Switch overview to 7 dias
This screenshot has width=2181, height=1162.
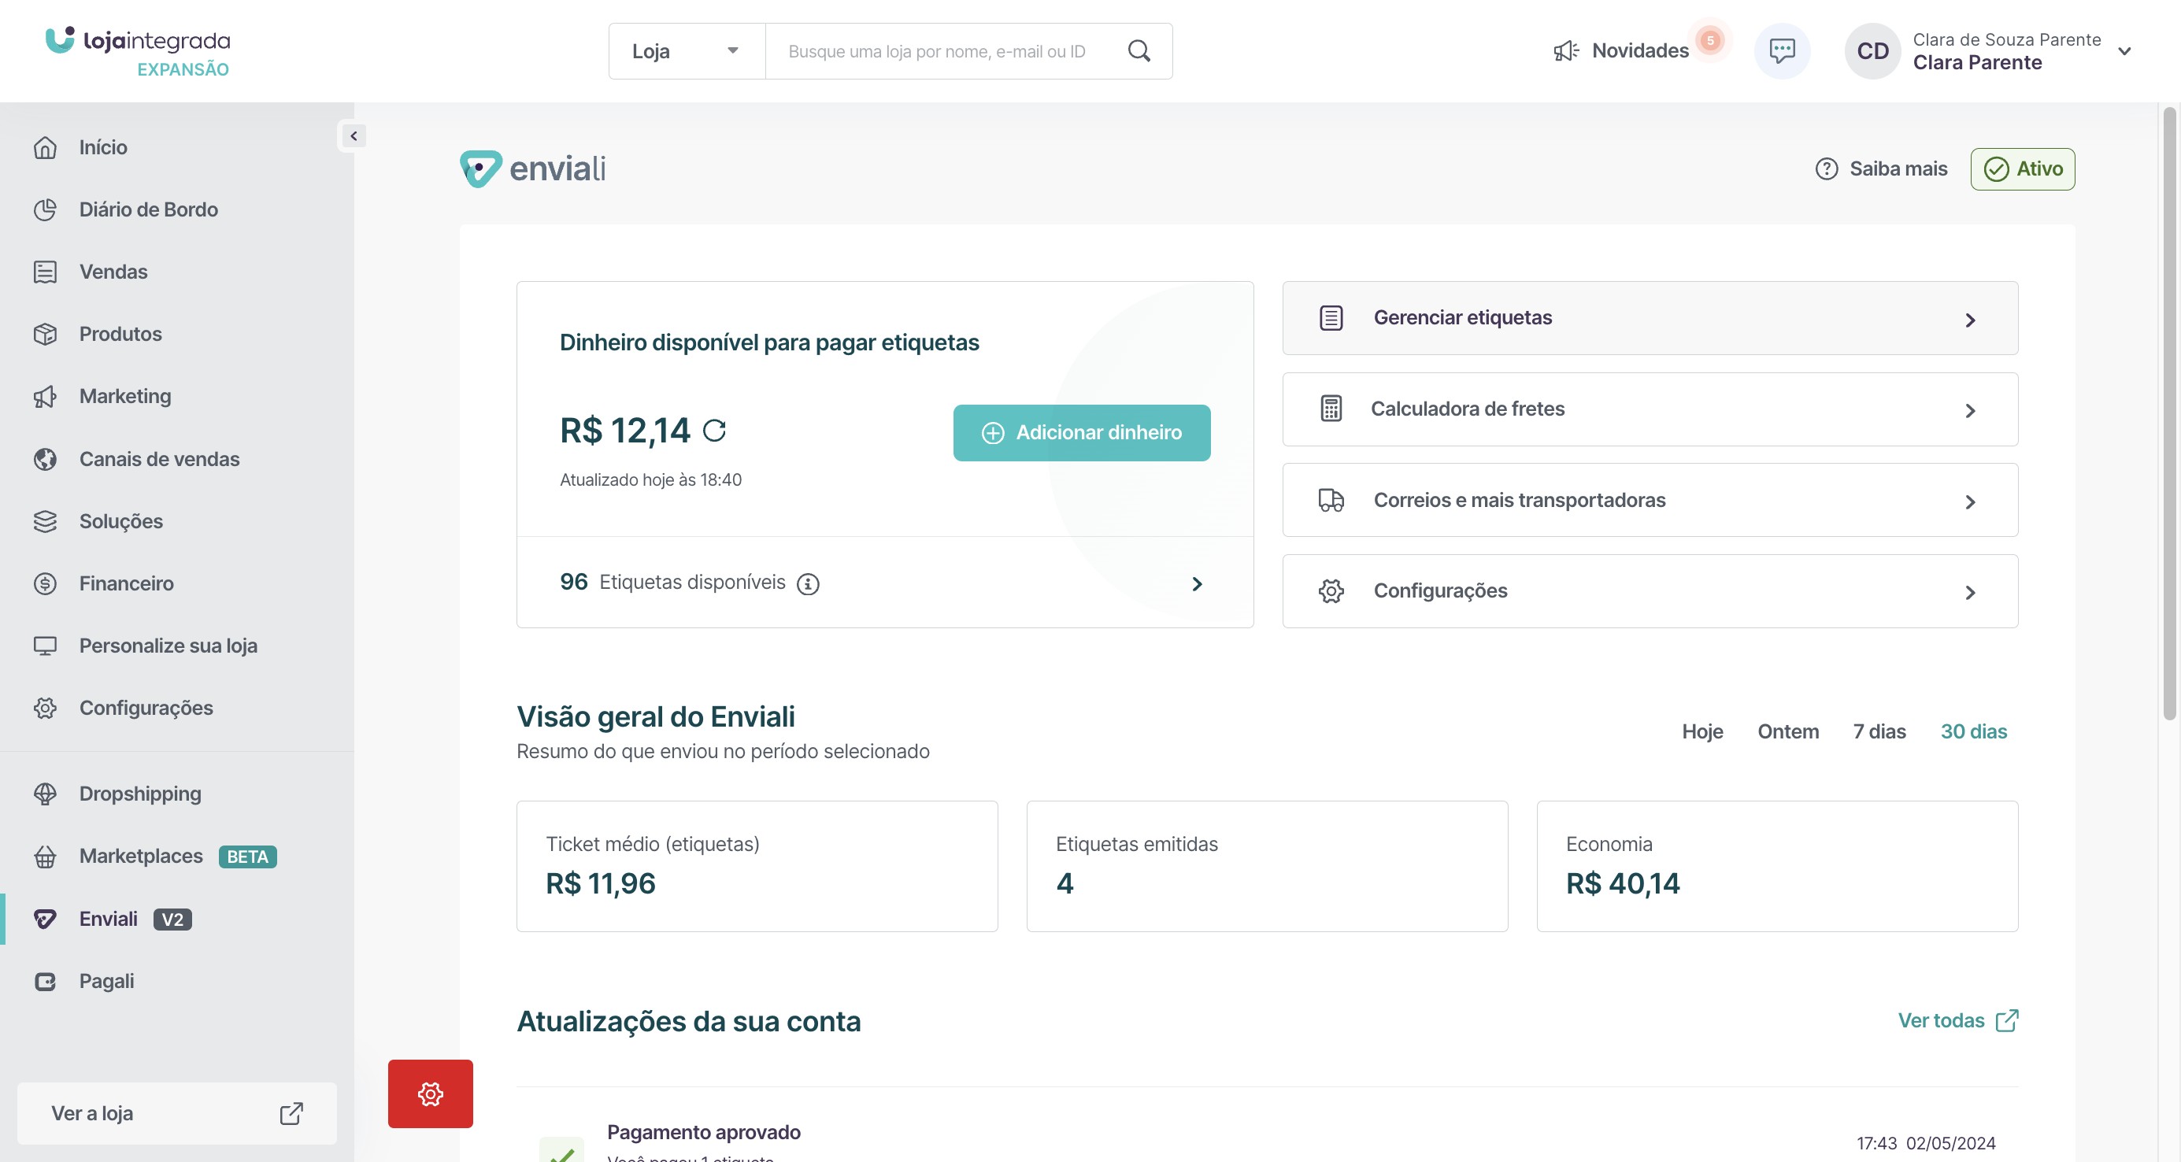click(x=1879, y=731)
